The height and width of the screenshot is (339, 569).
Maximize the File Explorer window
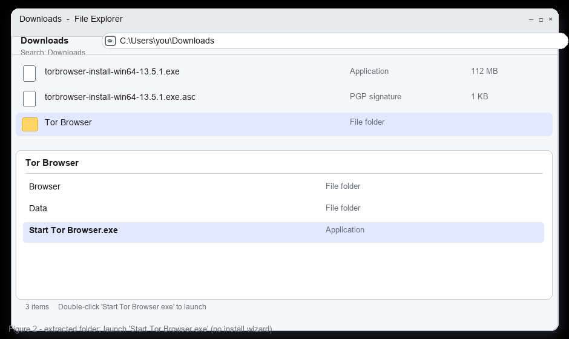pyautogui.click(x=541, y=19)
